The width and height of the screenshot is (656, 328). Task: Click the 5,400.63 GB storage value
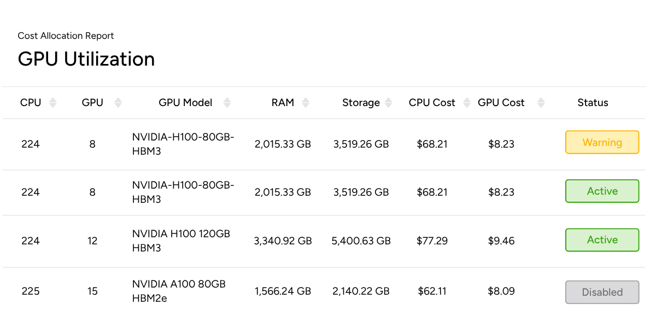361,241
